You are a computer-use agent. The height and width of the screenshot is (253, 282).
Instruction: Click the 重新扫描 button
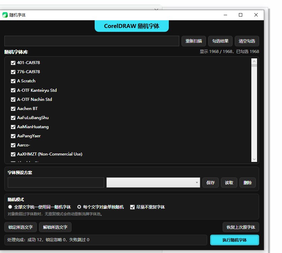194,41
